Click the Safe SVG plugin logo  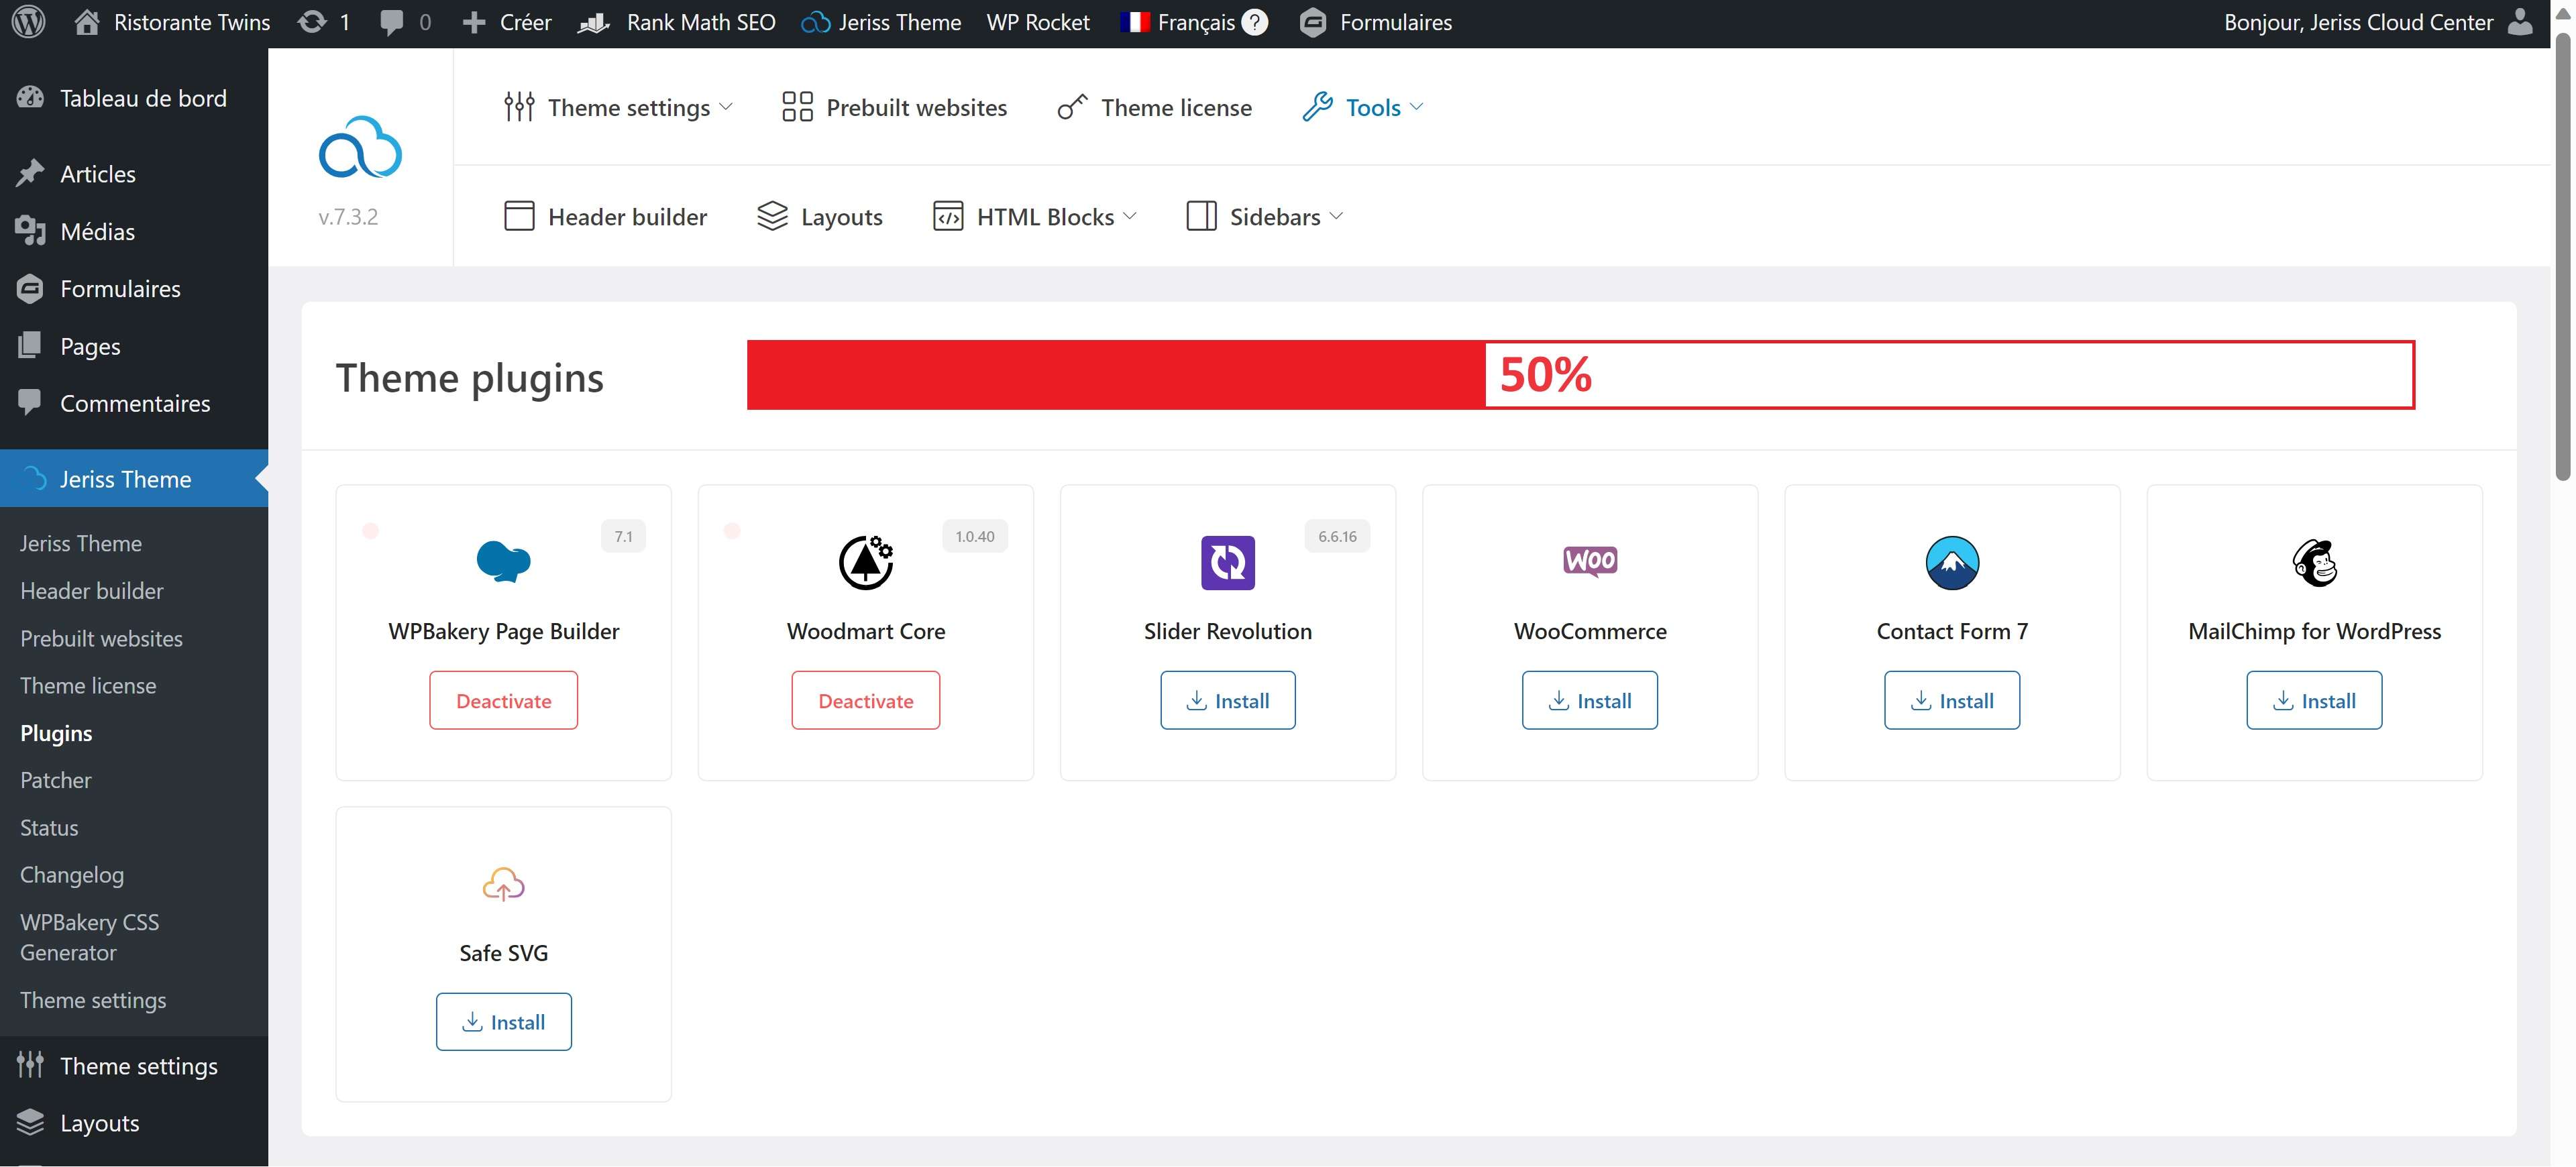point(504,884)
